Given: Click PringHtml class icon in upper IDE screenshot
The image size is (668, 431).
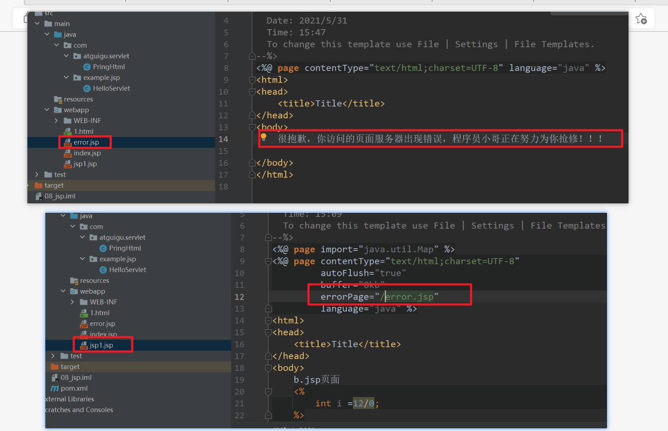Looking at the screenshot, I should click(x=87, y=67).
